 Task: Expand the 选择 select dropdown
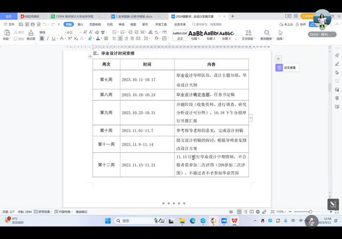pyautogui.click(x=281, y=38)
